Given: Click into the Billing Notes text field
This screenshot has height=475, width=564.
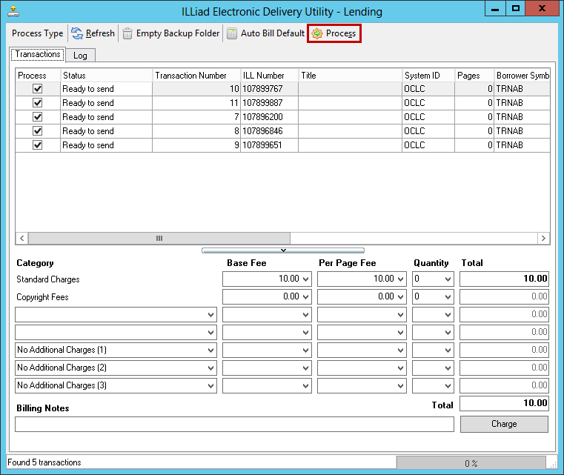Looking at the screenshot, I should pos(234,425).
